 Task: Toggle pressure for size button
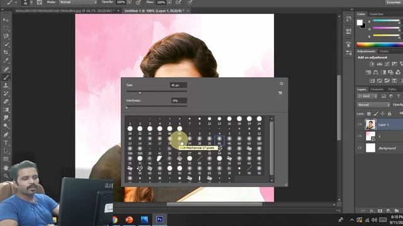click(x=190, y=3)
